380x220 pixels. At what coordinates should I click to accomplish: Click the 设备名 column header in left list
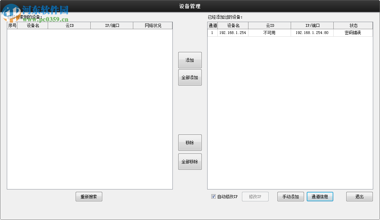click(33, 25)
